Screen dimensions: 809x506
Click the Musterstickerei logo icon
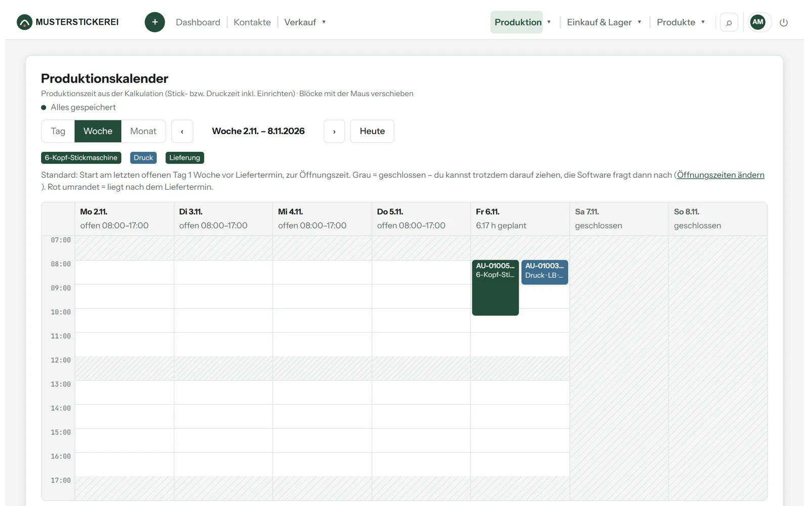pyautogui.click(x=24, y=22)
